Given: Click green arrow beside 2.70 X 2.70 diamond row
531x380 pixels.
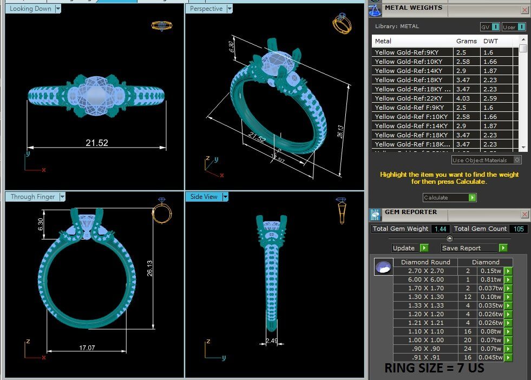Looking at the screenshot, I should (x=508, y=271).
